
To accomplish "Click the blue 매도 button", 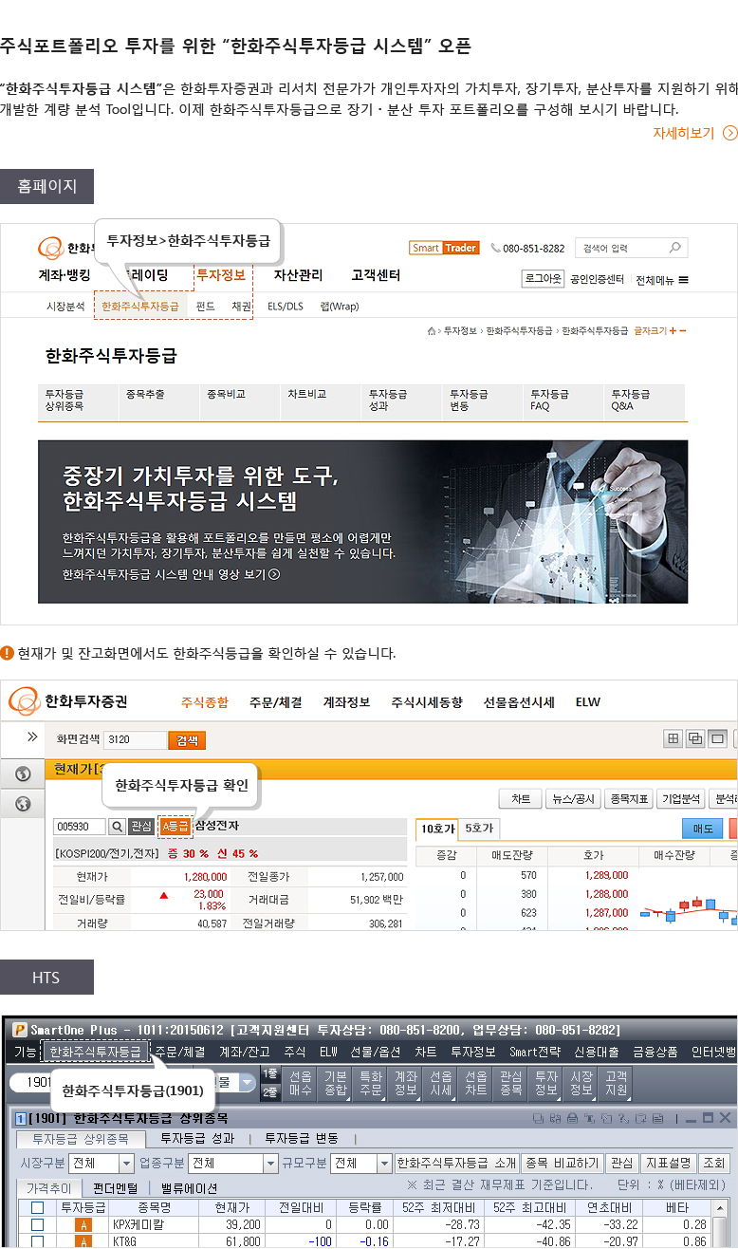I will (703, 829).
